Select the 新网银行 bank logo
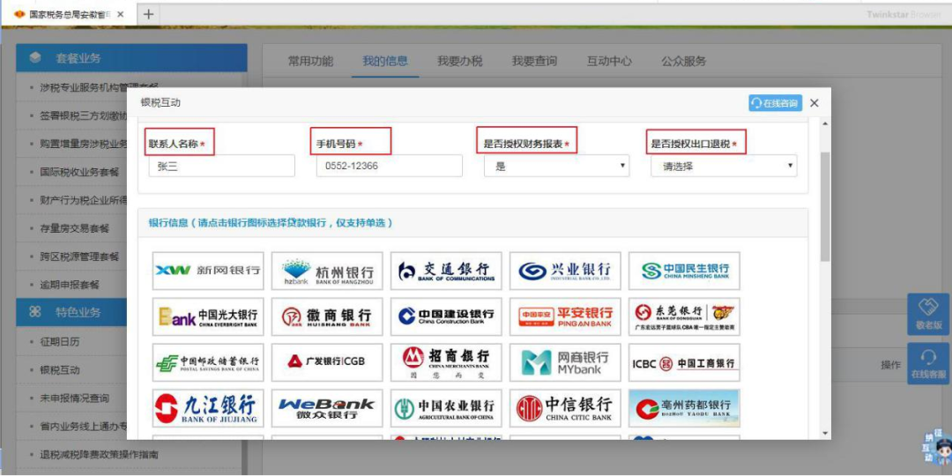Image resolution: width=952 pixels, height=476 pixels. click(208, 271)
